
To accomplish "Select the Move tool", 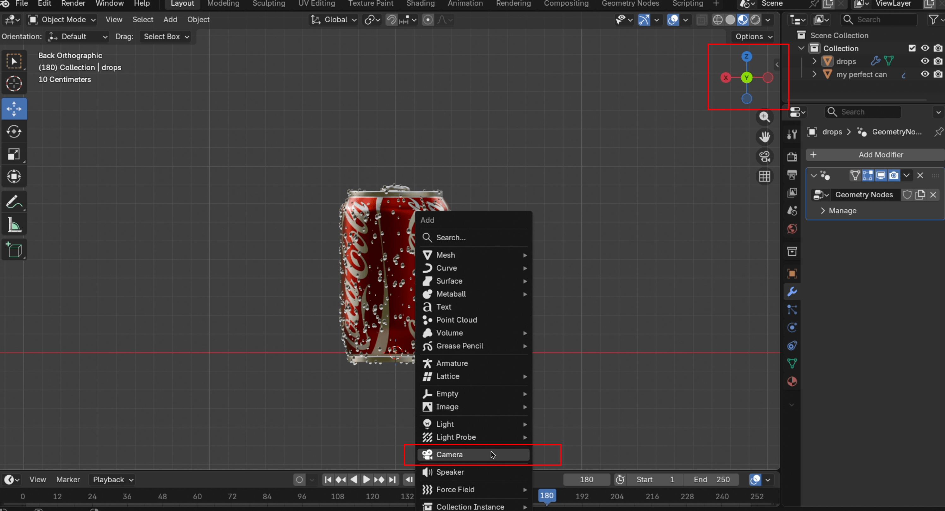I will (14, 109).
